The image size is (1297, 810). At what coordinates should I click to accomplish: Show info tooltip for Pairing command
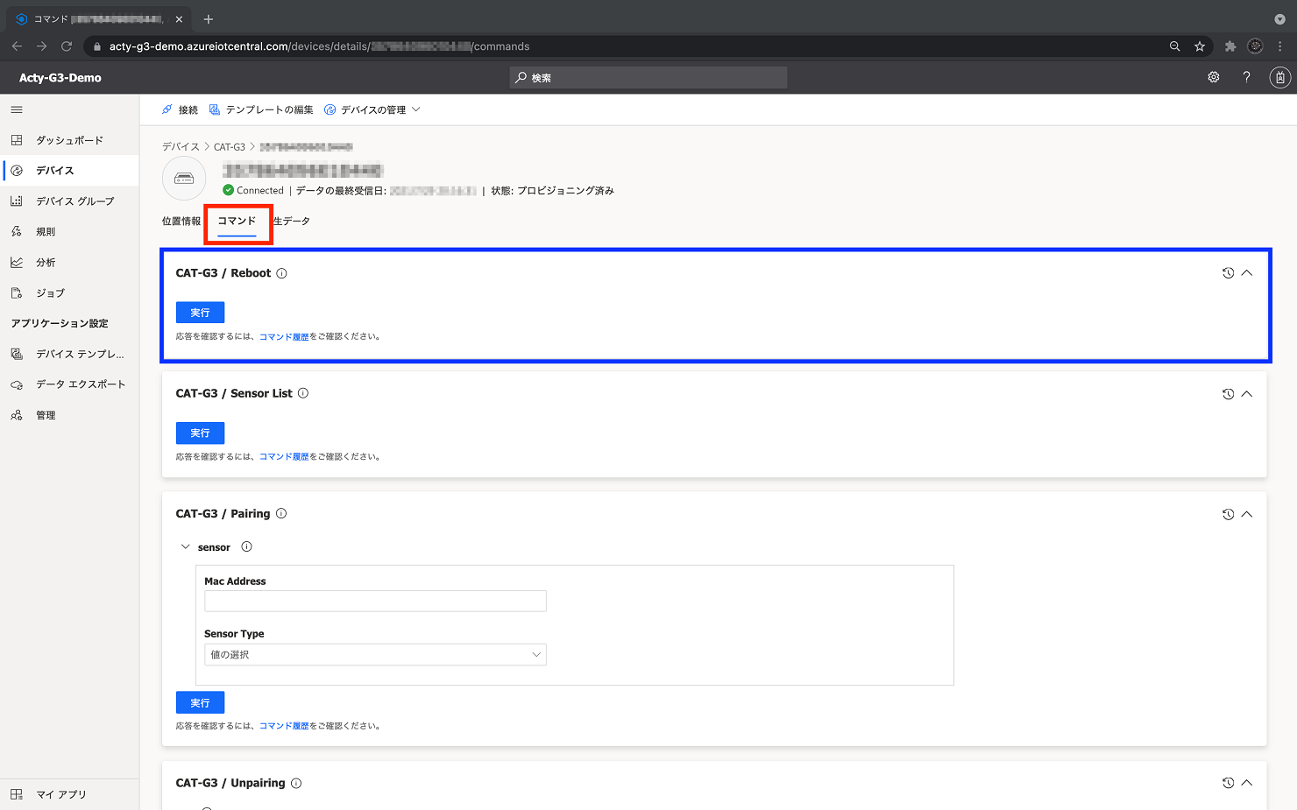pos(281,513)
